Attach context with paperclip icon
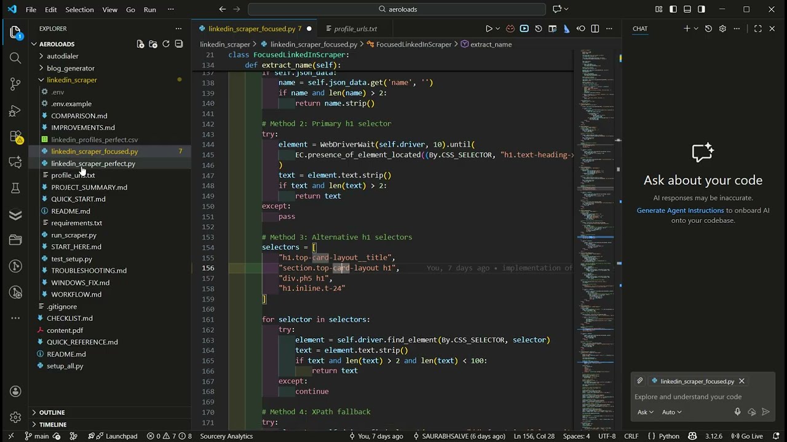Screen dimensions: 787x442 640,381
